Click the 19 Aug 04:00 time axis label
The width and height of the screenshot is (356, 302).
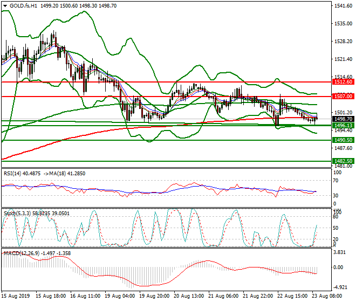pyautogui.click(x=120, y=296)
